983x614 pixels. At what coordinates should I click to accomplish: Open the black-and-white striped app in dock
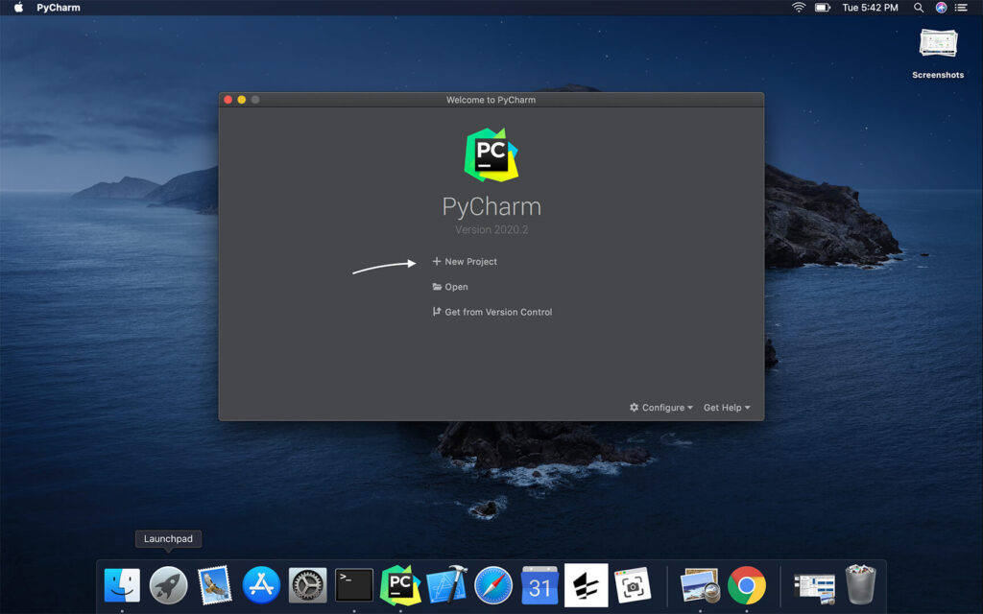click(x=587, y=585)
